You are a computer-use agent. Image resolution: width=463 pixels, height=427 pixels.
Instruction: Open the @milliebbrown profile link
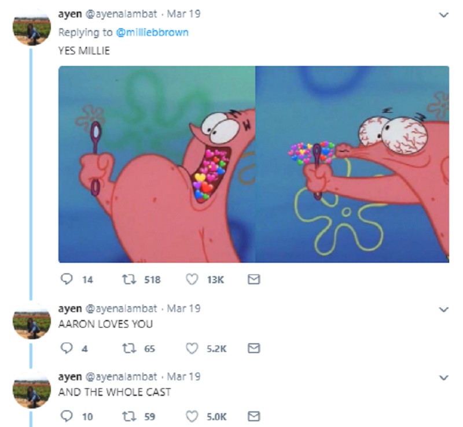click(x=152, y=32)
